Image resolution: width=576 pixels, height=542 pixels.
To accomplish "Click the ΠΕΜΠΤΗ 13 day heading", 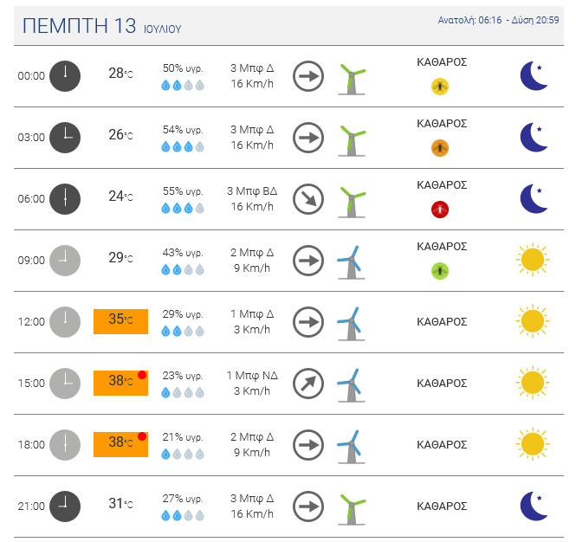I will pyautogui.click(x=78, y=25).
